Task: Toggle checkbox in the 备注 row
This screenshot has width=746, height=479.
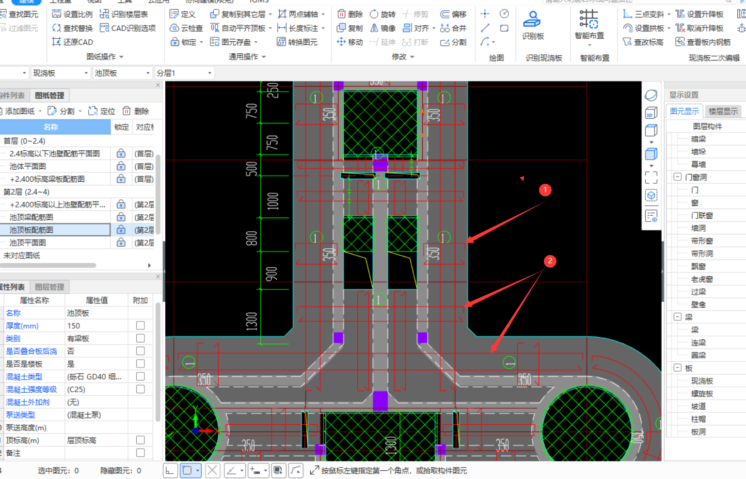Action: [x=140, y=452]
